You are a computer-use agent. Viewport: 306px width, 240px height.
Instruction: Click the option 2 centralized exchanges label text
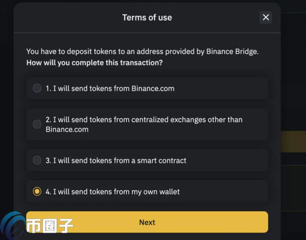point(144,124)
